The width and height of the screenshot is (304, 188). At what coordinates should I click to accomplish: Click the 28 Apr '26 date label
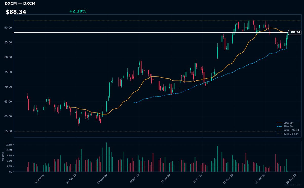(x=71, y=178)
